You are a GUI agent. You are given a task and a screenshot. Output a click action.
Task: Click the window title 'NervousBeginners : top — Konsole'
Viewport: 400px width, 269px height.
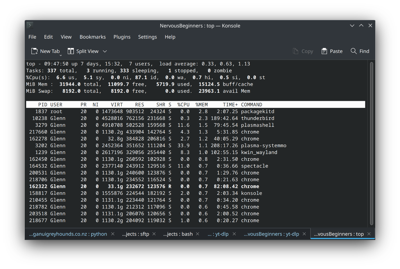point(200,26)
